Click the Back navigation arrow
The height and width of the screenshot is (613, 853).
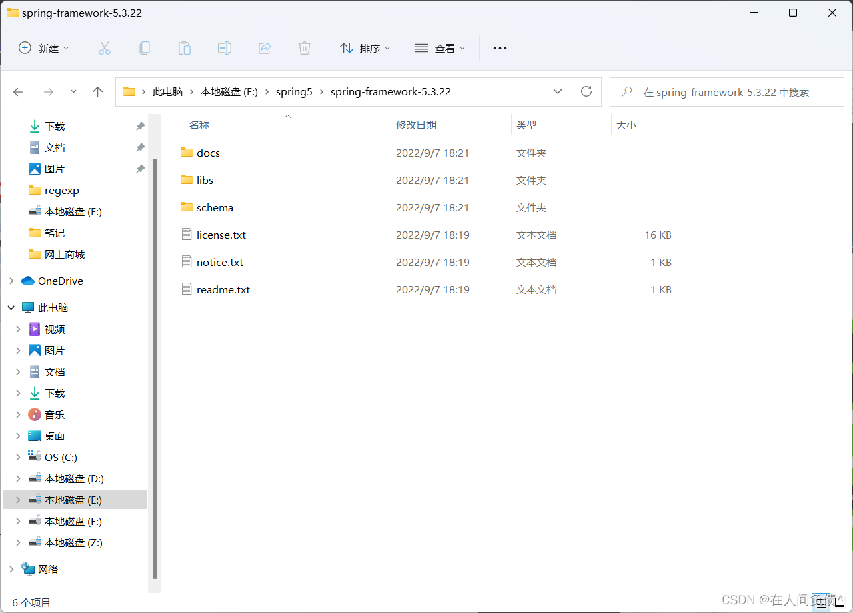(17, 91)
